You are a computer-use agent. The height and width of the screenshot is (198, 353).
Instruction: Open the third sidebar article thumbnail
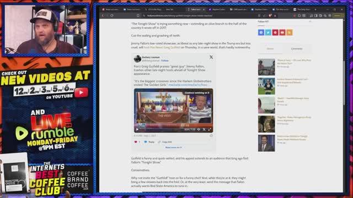[x=266, y=105]
